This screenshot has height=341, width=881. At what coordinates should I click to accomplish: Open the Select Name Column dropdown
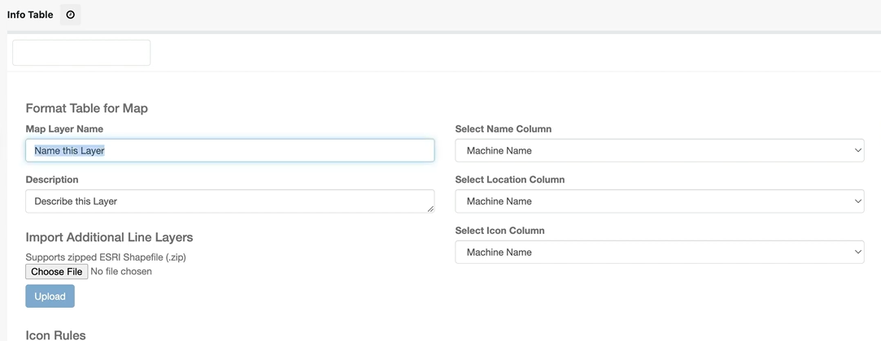point(660,150)
